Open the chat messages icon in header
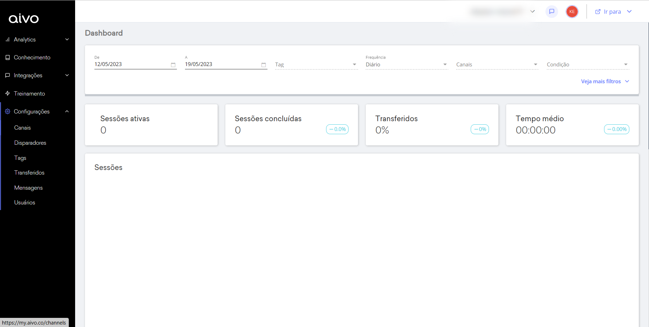This screenshot has height=327, width=649. click(x=552, y=12)
